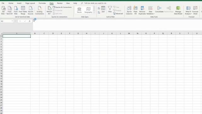Image resolution: width=202 pixels, height=114 pixels.
Task: Open Existing Connections
Action: click(39, 10)
